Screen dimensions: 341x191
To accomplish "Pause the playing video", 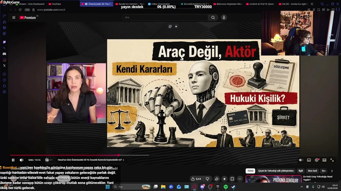I will click(x=13, y=160).
